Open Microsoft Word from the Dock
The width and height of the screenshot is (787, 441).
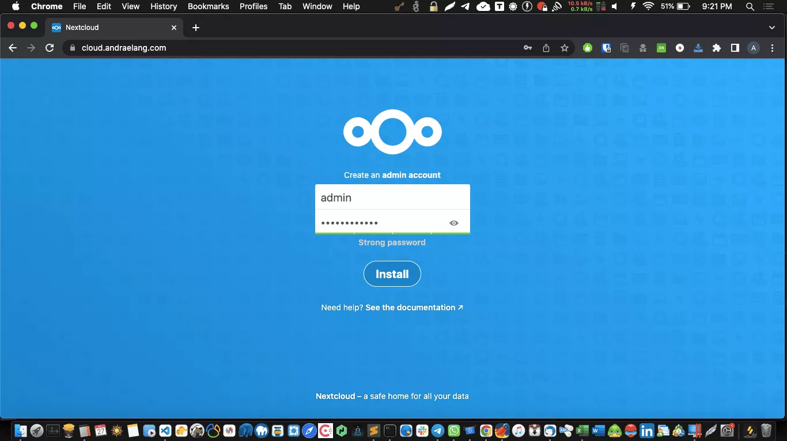point(599,430)
